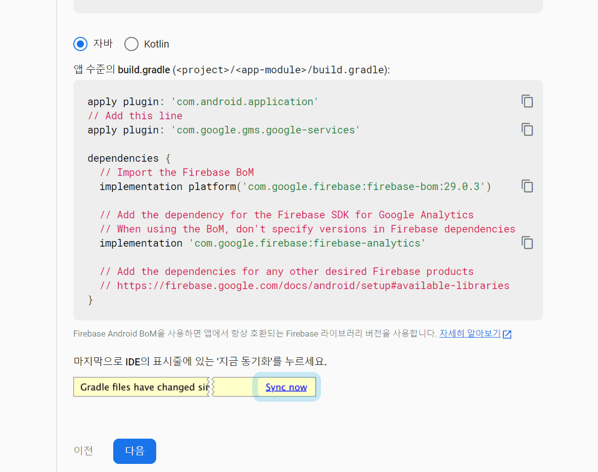The height and width of the screenshot is (472, 598).
Task: Click the build.gradle path heading text
Action: click(x=232, y=70)
